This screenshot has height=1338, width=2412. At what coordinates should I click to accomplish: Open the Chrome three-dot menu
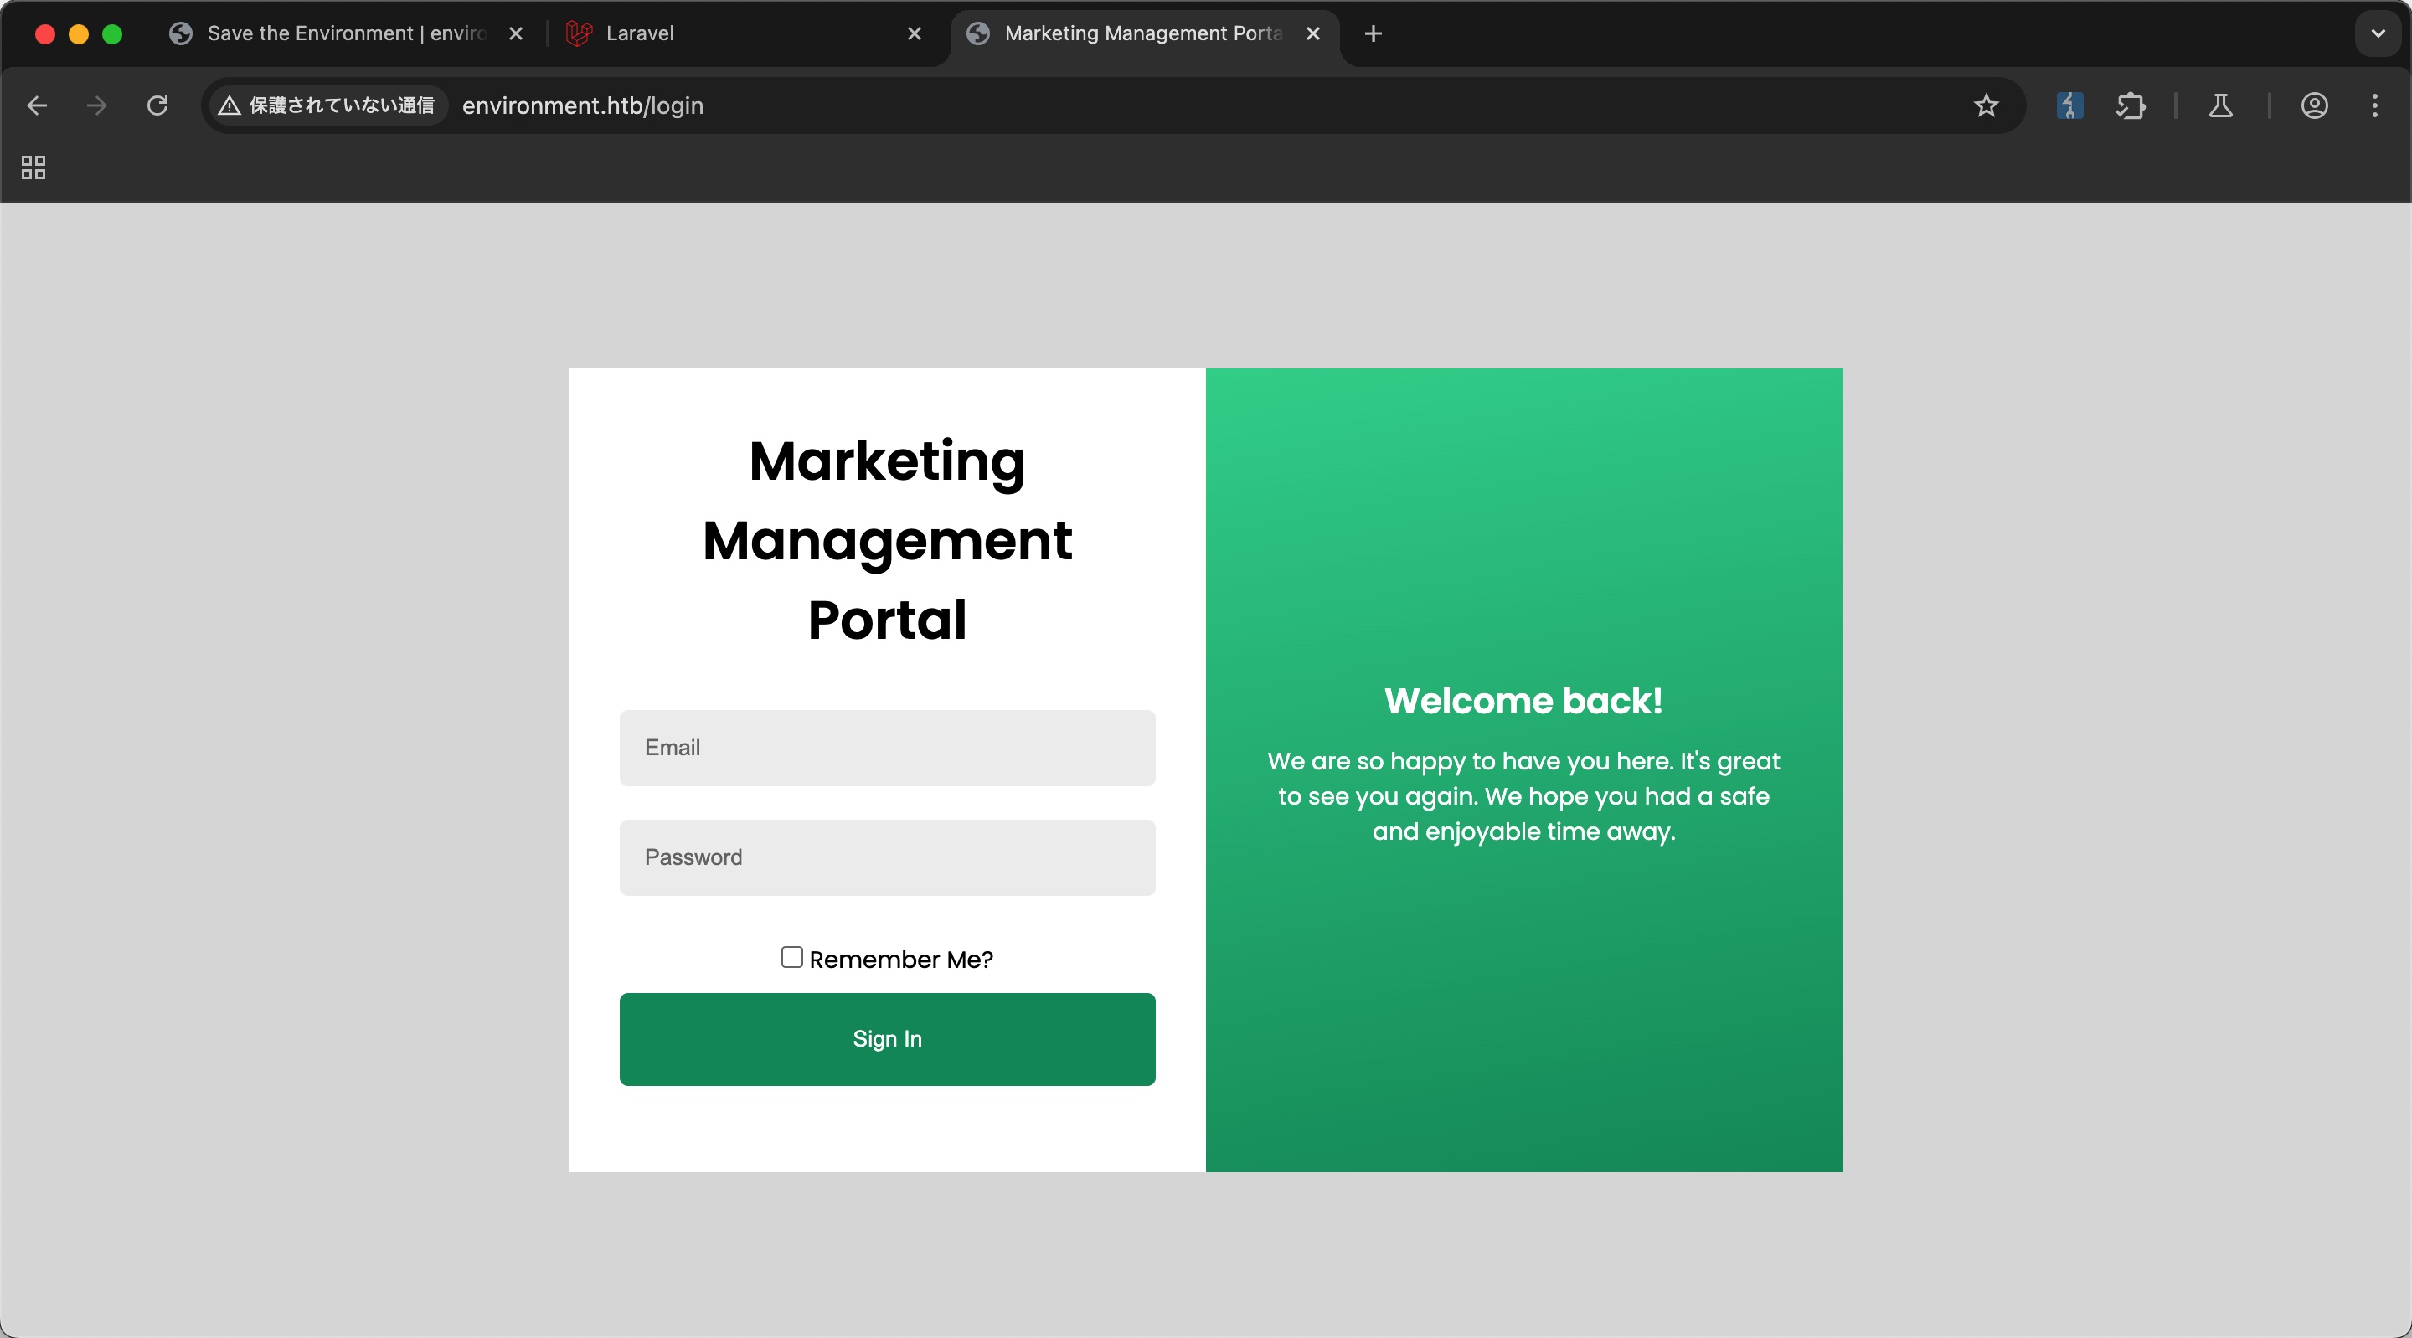click(x=2374, y=105)
